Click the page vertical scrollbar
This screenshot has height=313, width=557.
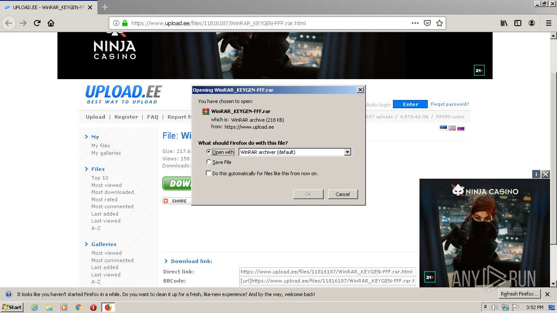tap(554, 160)
